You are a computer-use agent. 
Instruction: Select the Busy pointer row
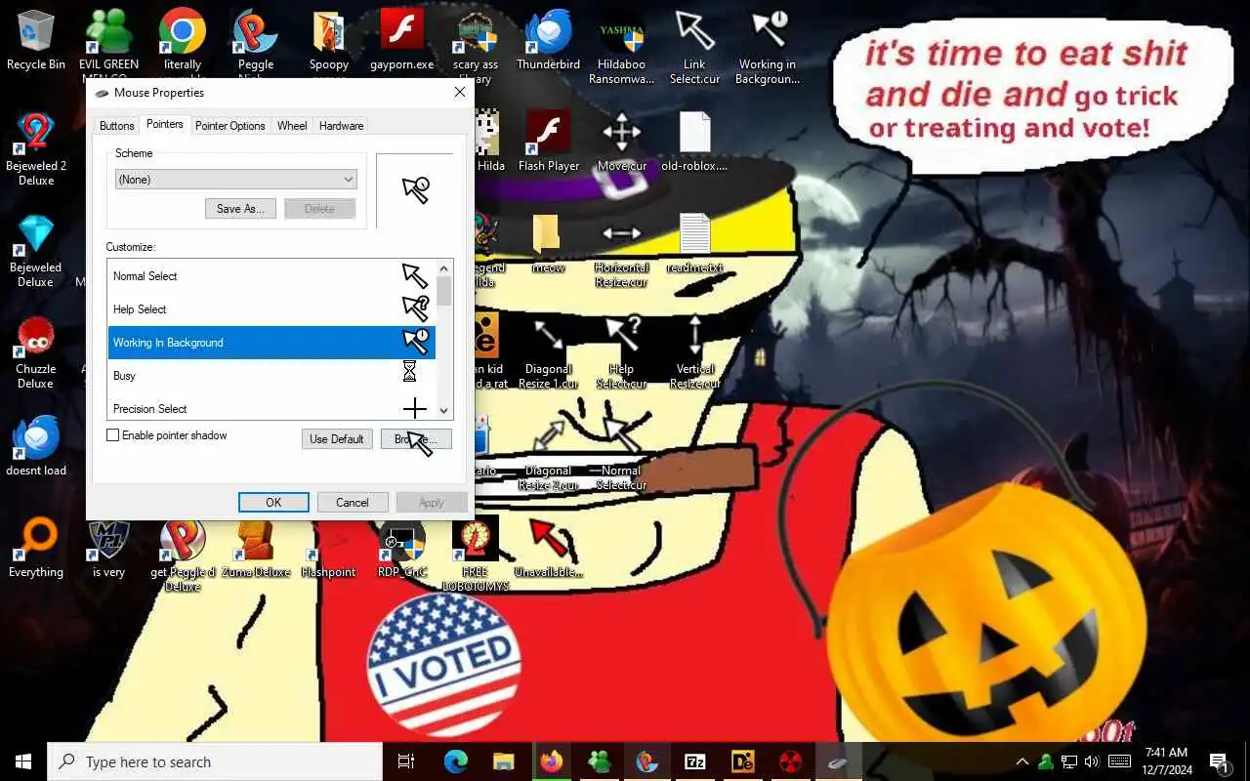pyautogui.click(x=271, y=376)
